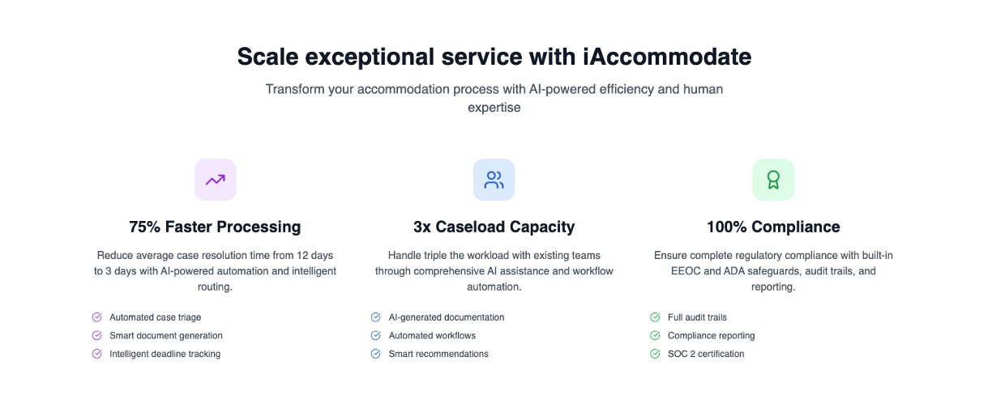Click check icon beside AI-generated documentation
Image resolution: width=992 pixels, height=408 pixels.
(x=376, y=317)
